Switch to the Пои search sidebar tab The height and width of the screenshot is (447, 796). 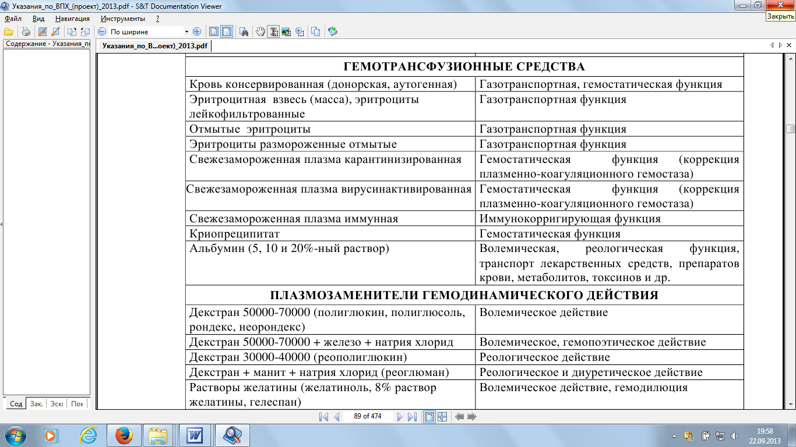point(78,404)
